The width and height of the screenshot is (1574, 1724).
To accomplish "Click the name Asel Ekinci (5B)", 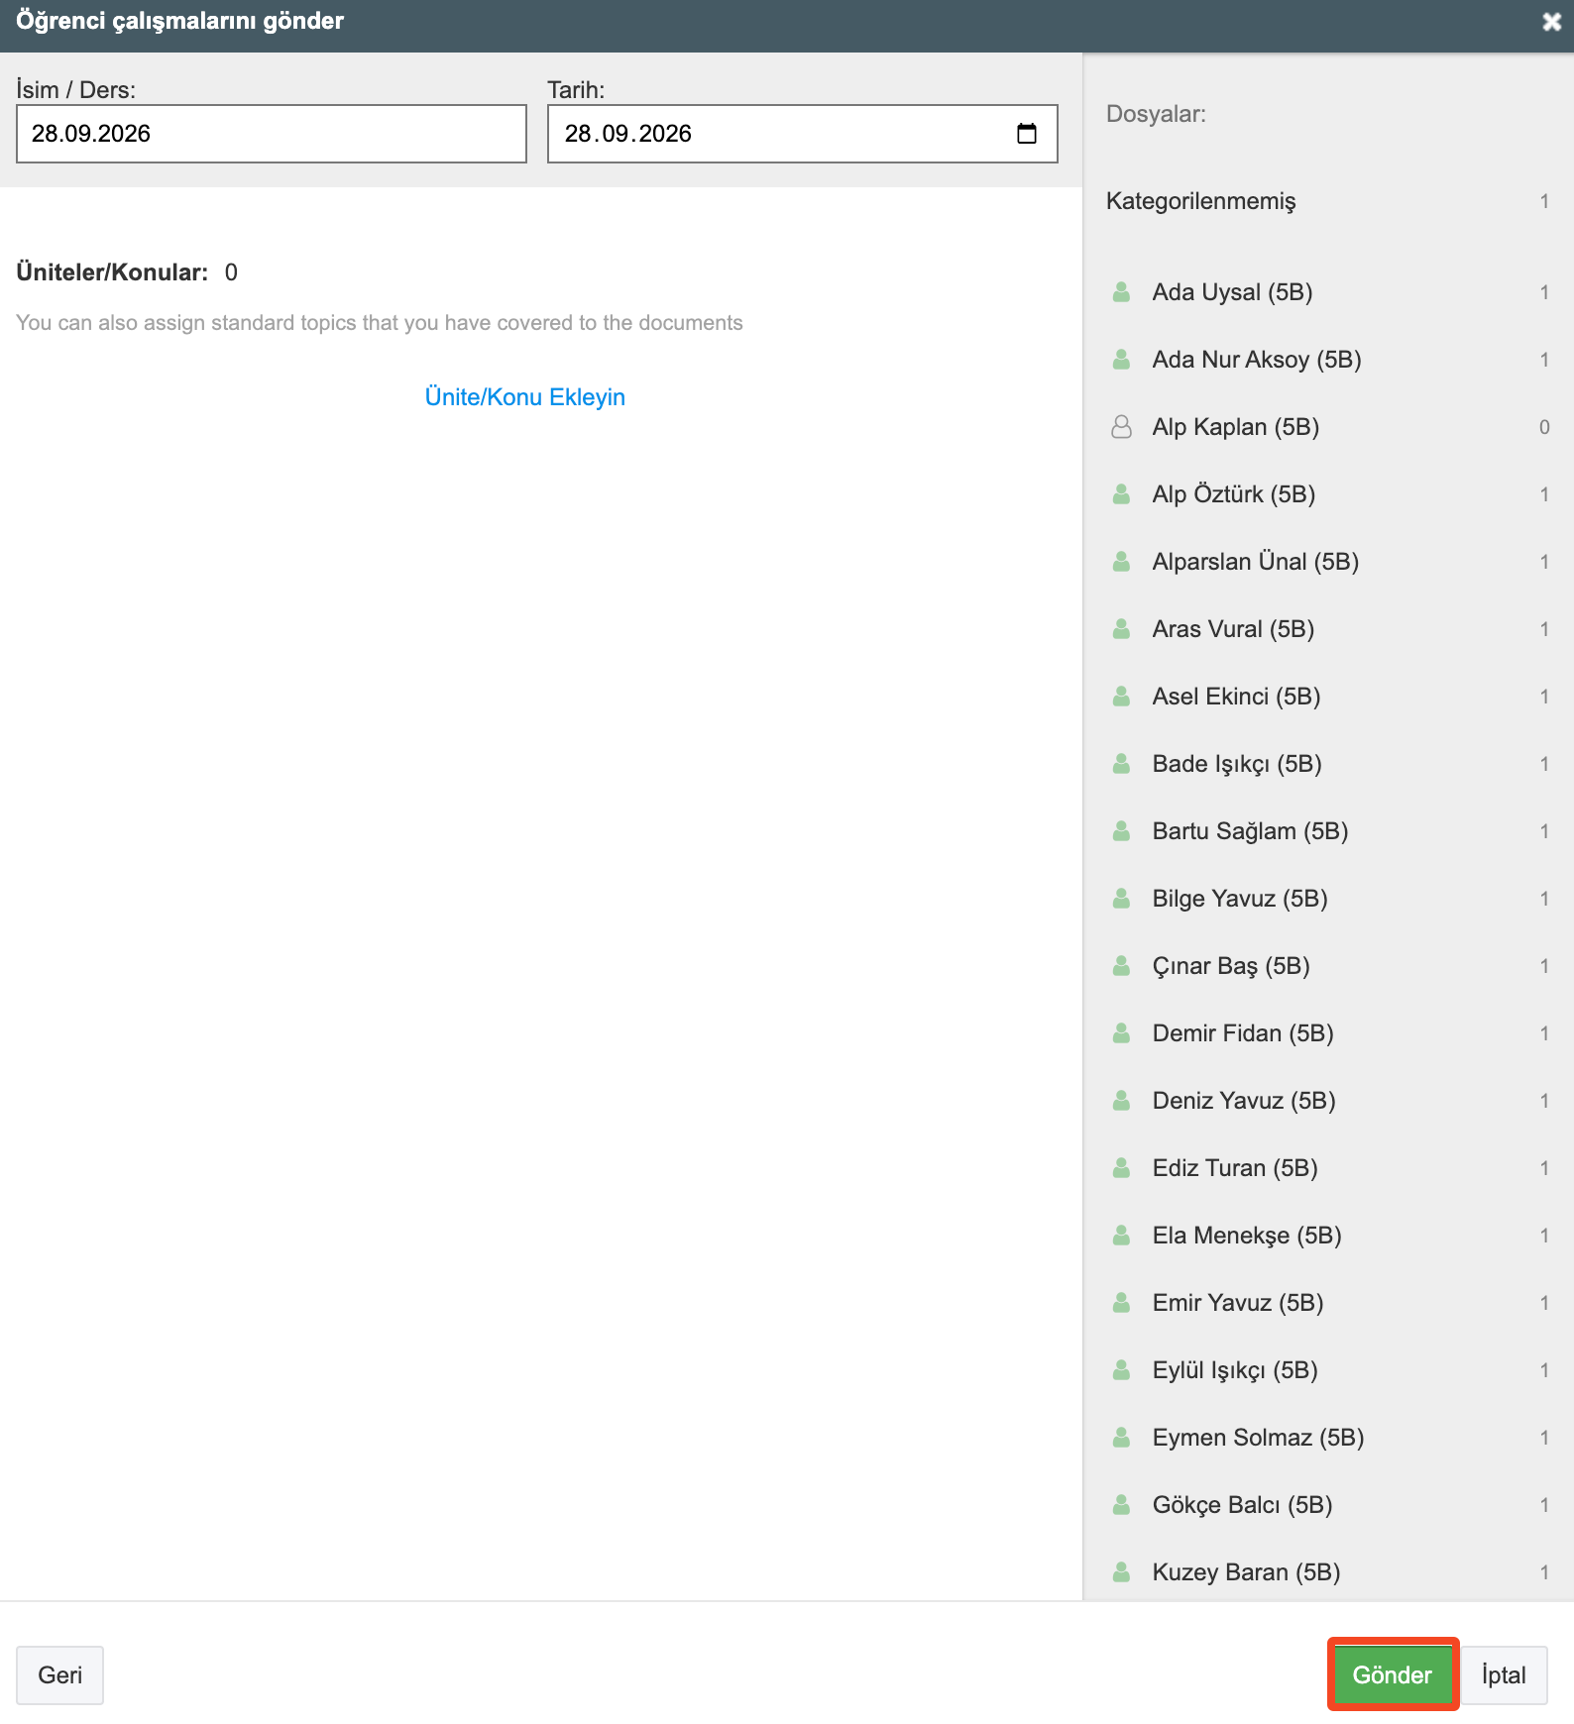I will [x=1236, y=697].
